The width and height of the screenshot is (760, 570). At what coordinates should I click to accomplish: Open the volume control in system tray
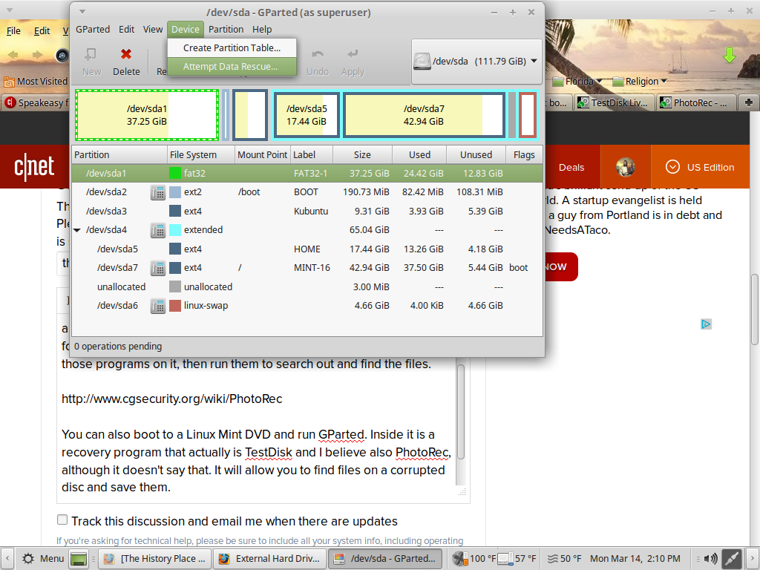[x=710, y=558]
